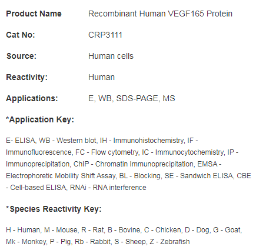Viewport: 256px width, 250px height.
Task: Click the Flow cytometry text in the key
Action: pyautogui.click(x=115, y=152)
